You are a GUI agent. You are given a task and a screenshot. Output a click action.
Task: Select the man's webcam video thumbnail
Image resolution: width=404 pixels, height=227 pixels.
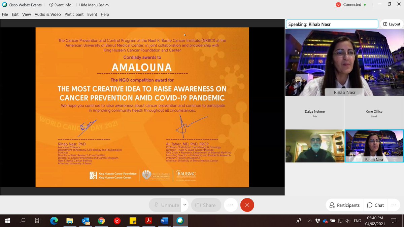coord(315,146)
